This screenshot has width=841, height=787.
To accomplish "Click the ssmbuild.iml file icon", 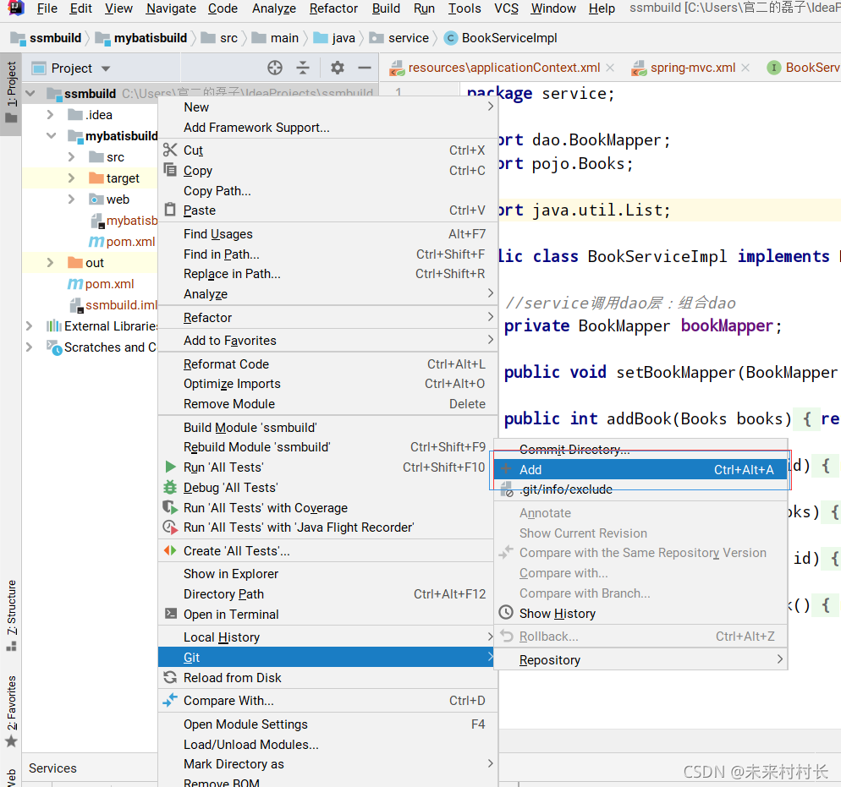I will pyautogui.click(x=77, y=305).
